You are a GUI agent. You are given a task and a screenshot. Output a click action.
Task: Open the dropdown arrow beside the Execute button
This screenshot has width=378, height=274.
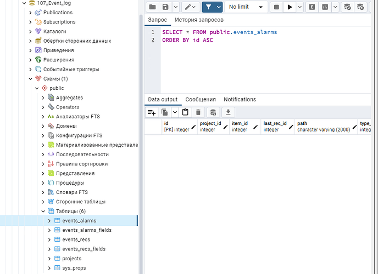point(301,7)
